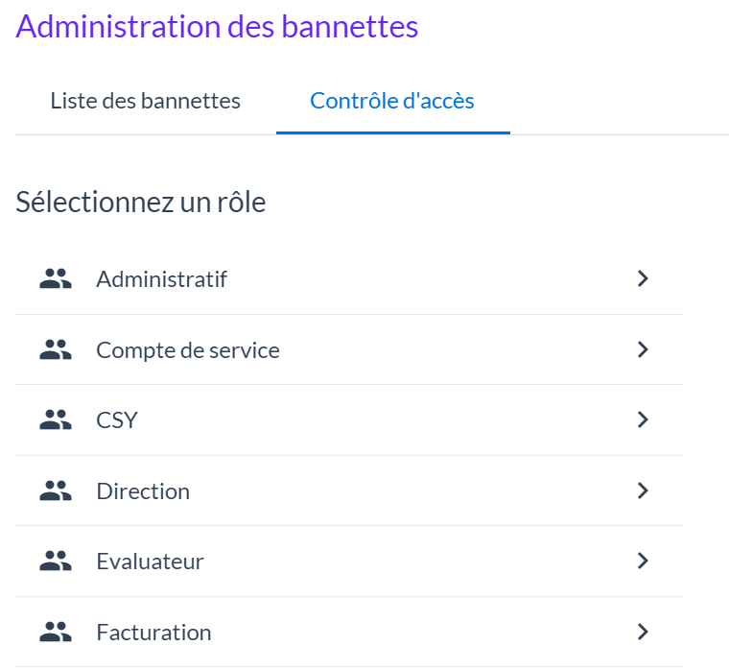Image resolution: width=729 pixels, height=670 pixels.
Task: Expand the Facturation role chevron
Action: [x=643, y=633]
